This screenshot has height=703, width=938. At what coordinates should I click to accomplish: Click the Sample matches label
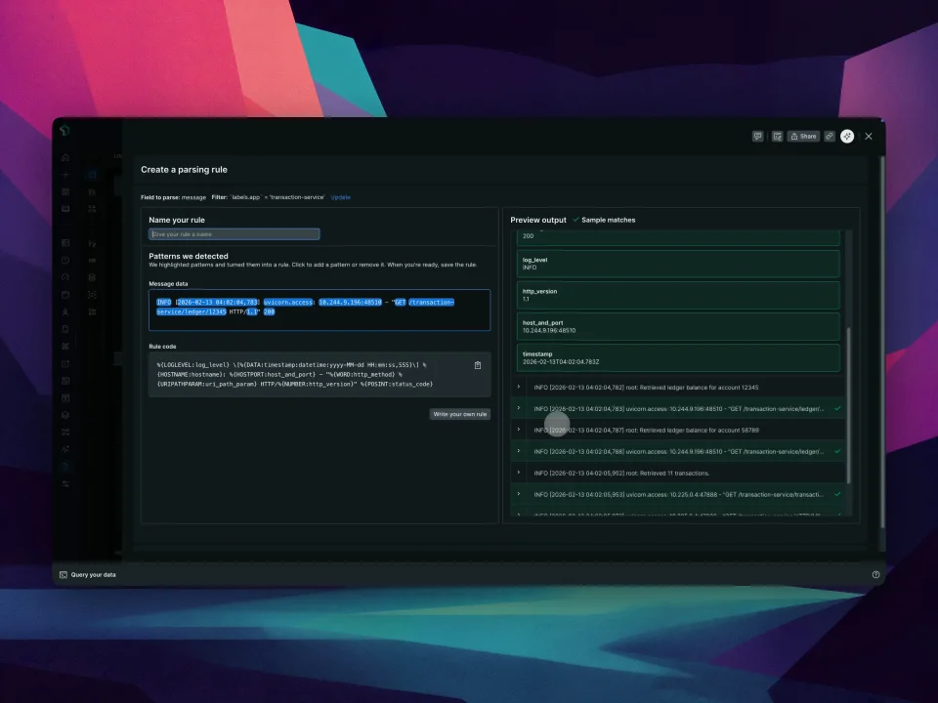[x=609, y=220]
